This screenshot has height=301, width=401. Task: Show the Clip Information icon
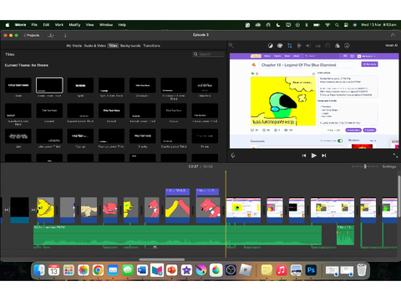(347, 46)
